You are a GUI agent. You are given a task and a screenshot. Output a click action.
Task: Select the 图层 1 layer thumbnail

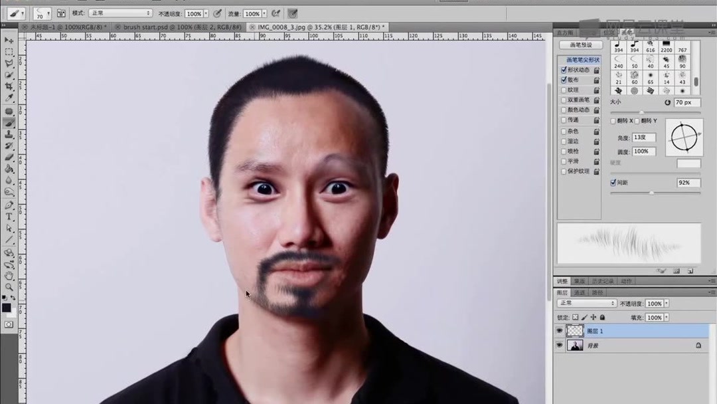click(576, 330)
